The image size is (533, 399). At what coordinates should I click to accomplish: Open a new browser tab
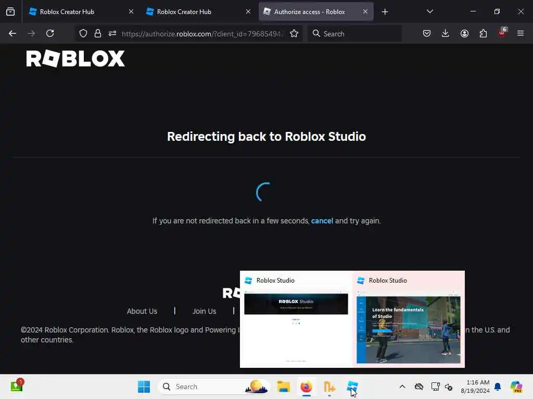385,12
